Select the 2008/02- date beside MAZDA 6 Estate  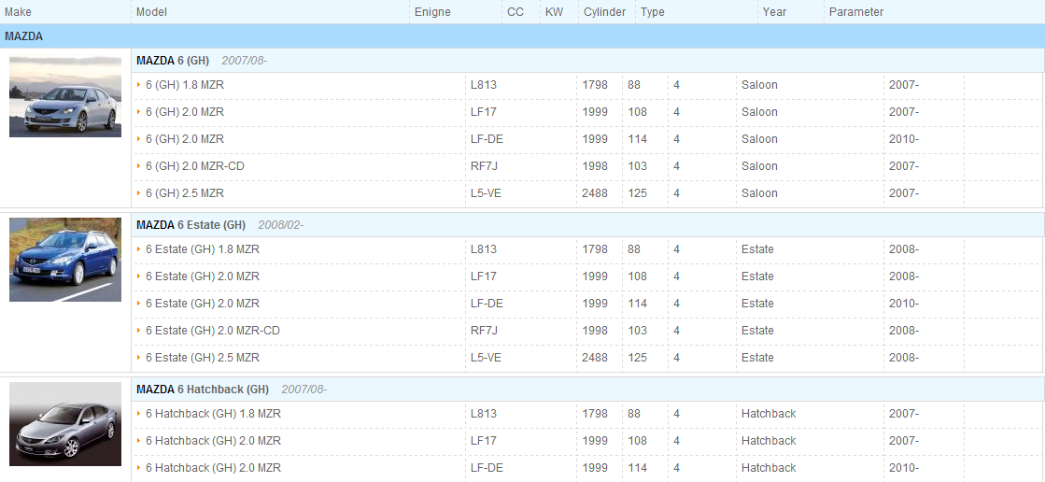tap(280, 225)
